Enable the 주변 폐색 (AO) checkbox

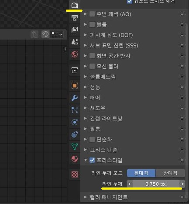pos(92,14)
